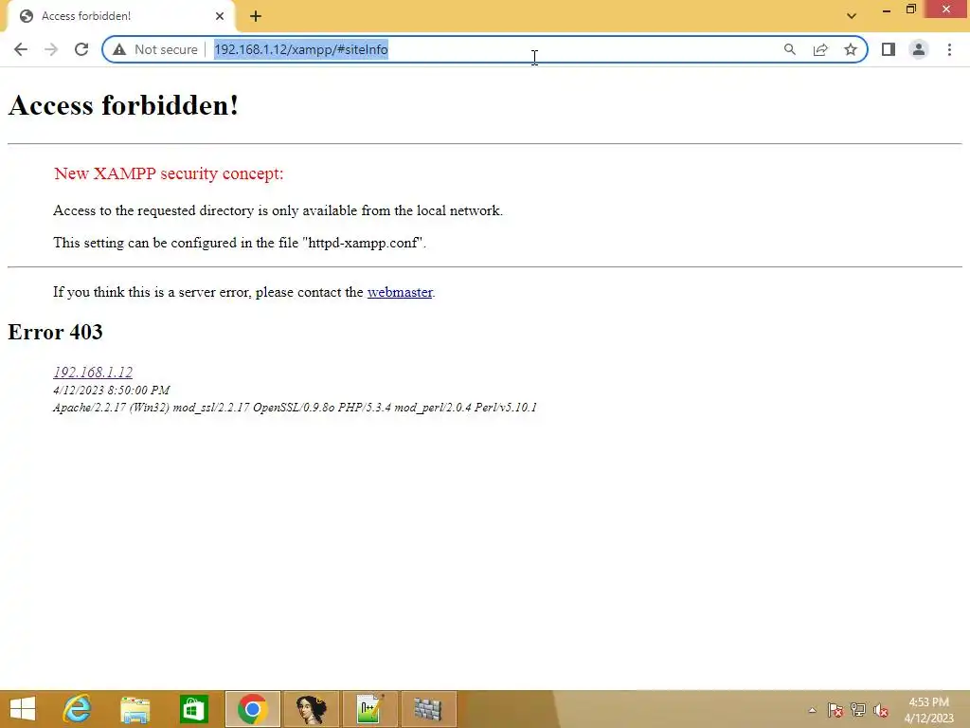The height and width of the screenshot is (728, 970).
Task: Open the Windows Store taskbar icon
Action: coord(193,709)
